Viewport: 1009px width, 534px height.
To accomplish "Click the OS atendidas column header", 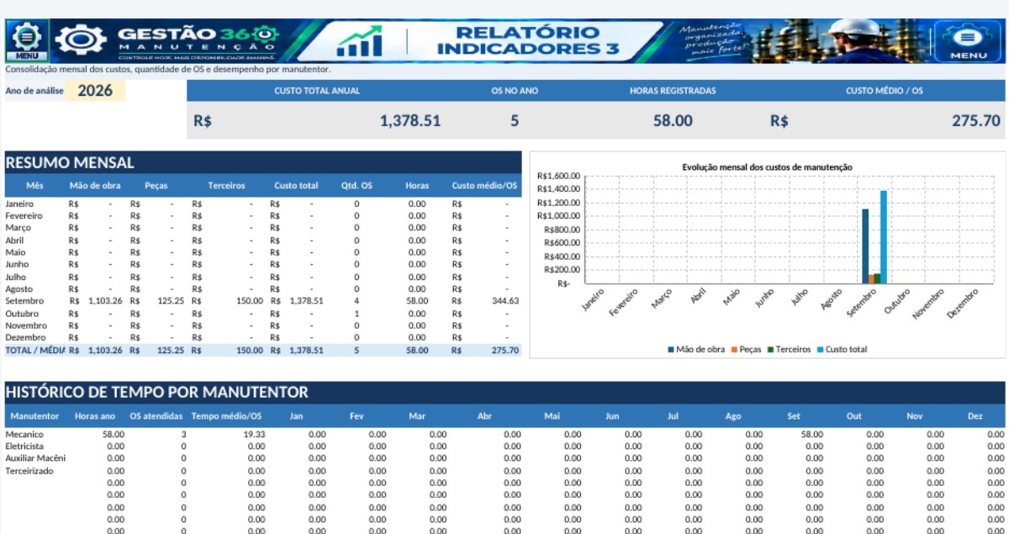I will point(157,416).
